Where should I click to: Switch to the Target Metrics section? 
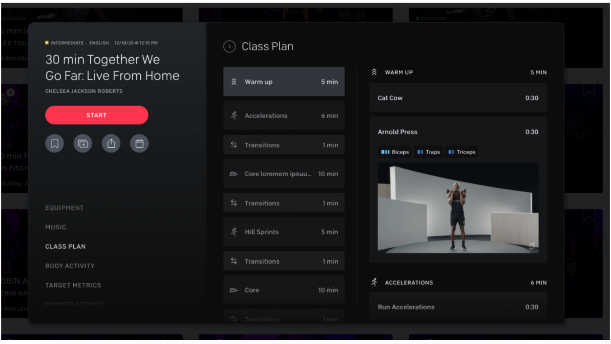73,285
